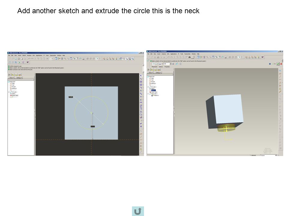Image resolution: width=288 pixels, height=216 pixels.
Task: Click the green checkmark to accept extrude
Action: coord(278,64)
